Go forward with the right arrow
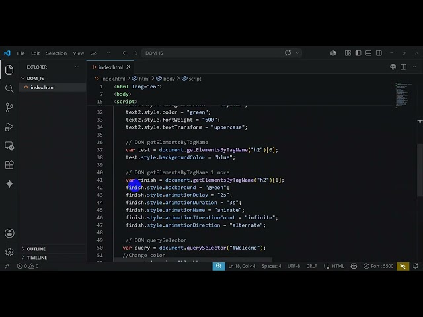 coord(135,53)
